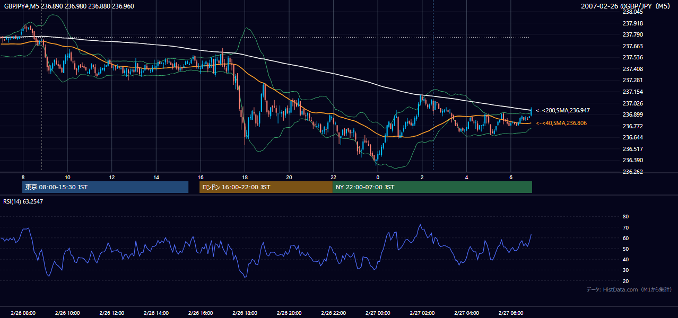Click price axis label 236.772
Viewport: 678px width, 318px height.
(x=632, y=126)
